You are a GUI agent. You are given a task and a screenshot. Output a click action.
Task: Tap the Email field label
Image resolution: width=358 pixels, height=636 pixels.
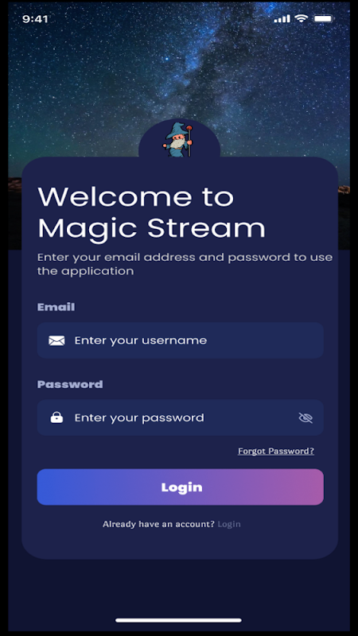tap(56, 307)
